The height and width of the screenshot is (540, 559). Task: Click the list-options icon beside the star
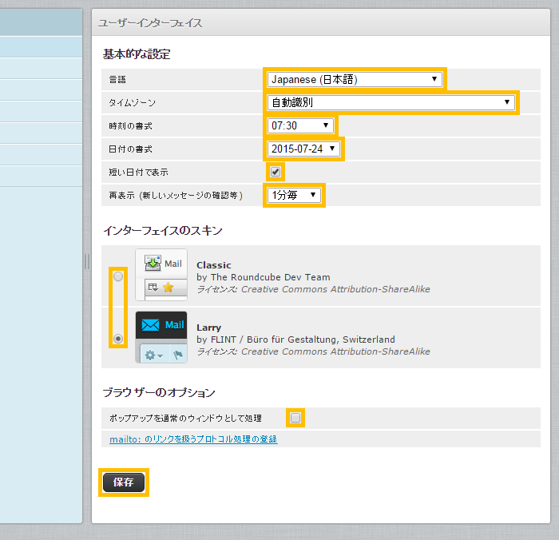tap(153, 288)
